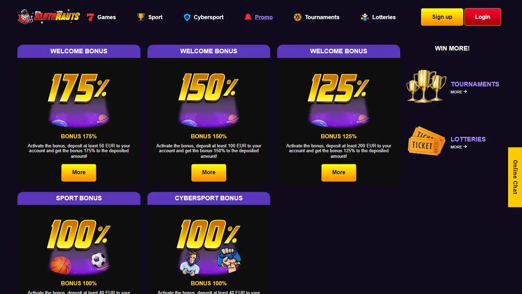Click the shield Cybersport icon
522x294 pixels.
[187, 17]
